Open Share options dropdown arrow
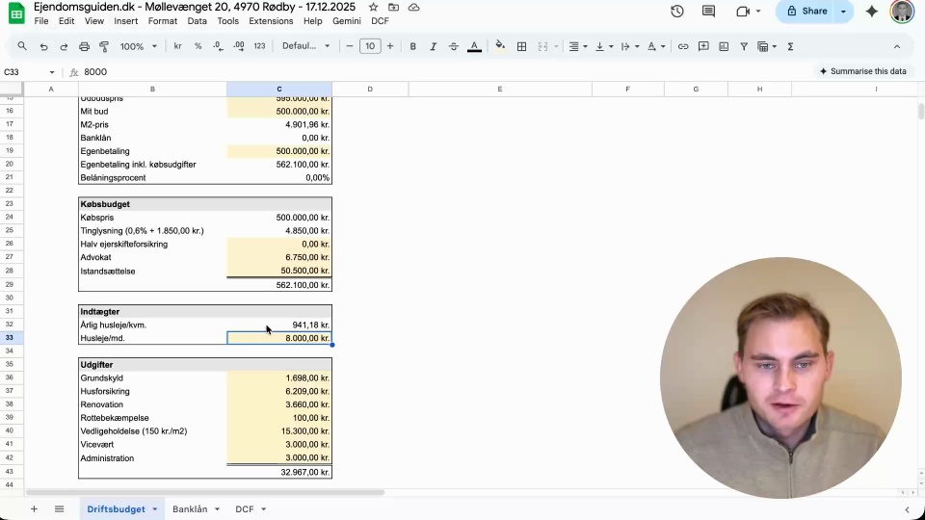 click(x=844, y=12)
